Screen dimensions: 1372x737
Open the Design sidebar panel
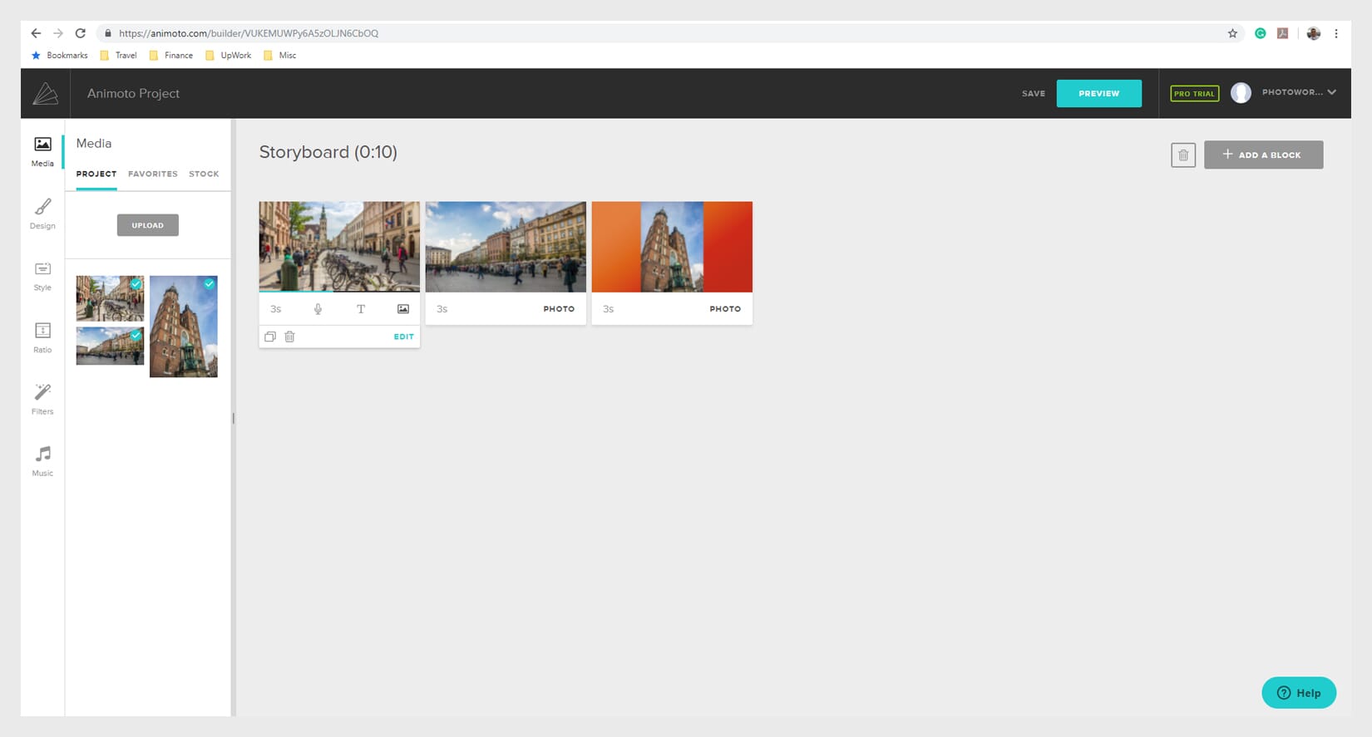(x=42, y=214)
